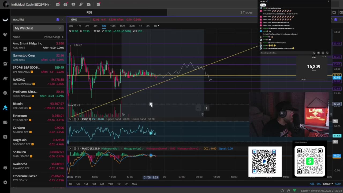This screenshot has height=193, width=343.
Task: Switch to the 2 Trades tab
Action: click(246, 12)
